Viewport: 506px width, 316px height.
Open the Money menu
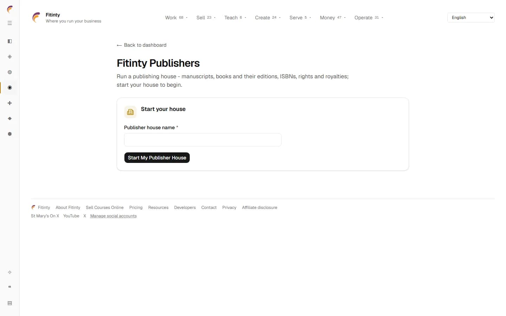[x=333, y=18]
